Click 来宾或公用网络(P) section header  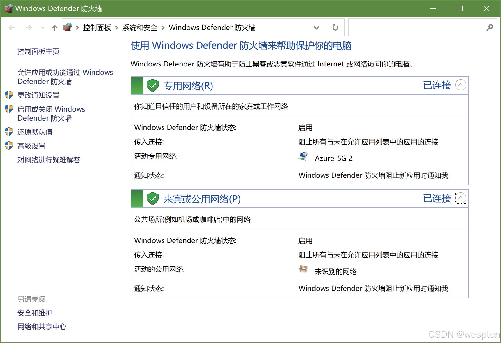(x=202, y=199)
